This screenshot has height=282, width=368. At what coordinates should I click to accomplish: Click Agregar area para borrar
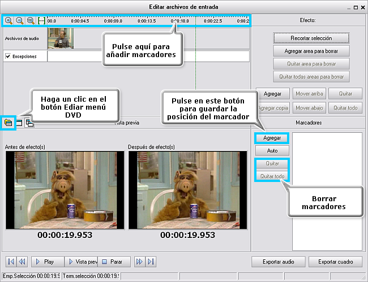(x=311, y=51)
